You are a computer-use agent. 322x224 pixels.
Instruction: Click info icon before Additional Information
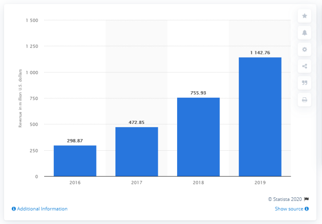14,209
